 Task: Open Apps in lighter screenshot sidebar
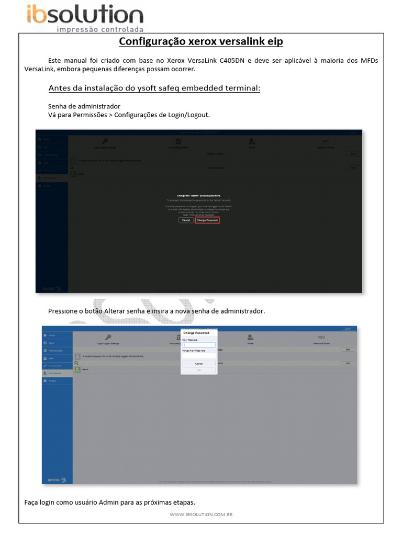coord(57,343)
